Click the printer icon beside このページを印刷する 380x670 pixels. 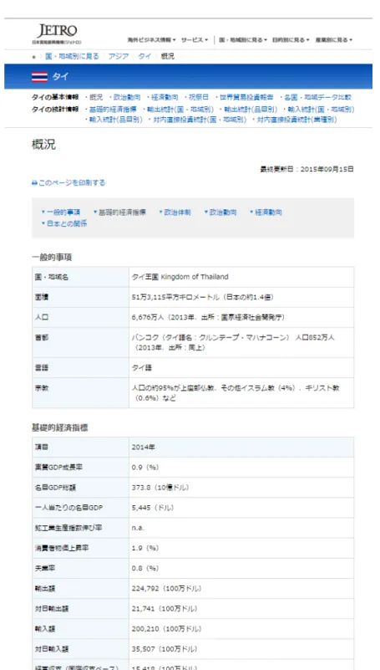coord(34,183)
